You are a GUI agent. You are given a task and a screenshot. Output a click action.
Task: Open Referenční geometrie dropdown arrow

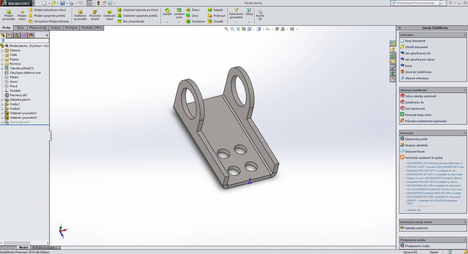[236, 22]
